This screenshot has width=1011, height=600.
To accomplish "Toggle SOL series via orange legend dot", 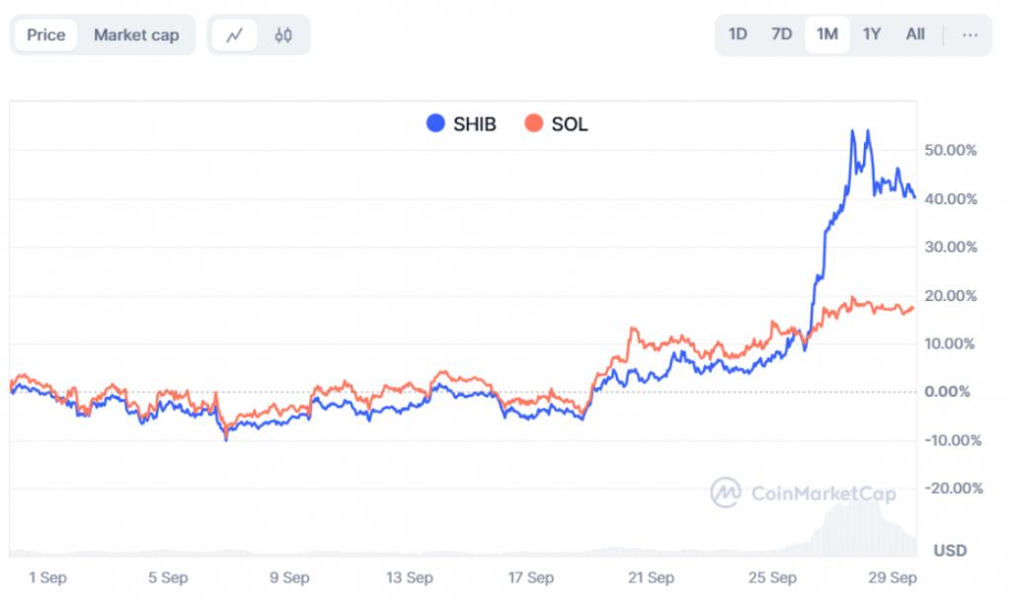I will point(534,123).
